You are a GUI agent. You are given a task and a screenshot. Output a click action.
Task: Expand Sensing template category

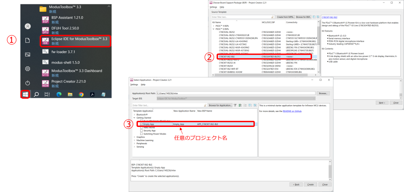[x=134, y=147]
